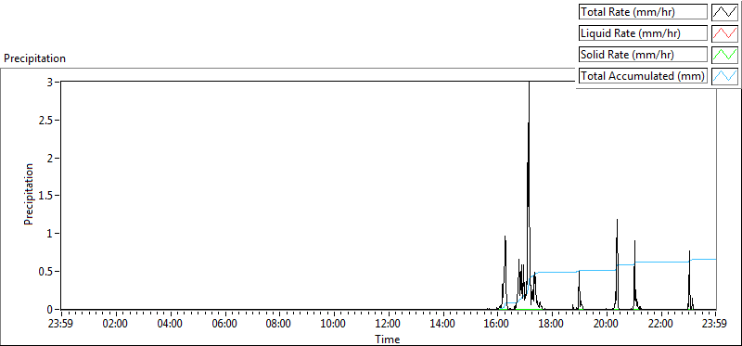Click the vertical Precipitation Y-axis title
The height and width of the screenshot is (346, 742).
[29, 194]
